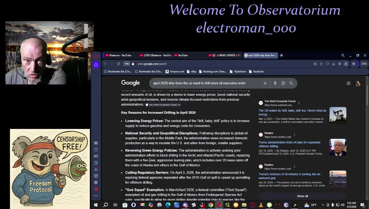Clear the Google search query with X
This screenshot has width=369, height=209.
(265, 83)
